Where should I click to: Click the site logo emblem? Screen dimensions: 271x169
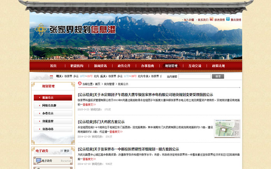40,29
